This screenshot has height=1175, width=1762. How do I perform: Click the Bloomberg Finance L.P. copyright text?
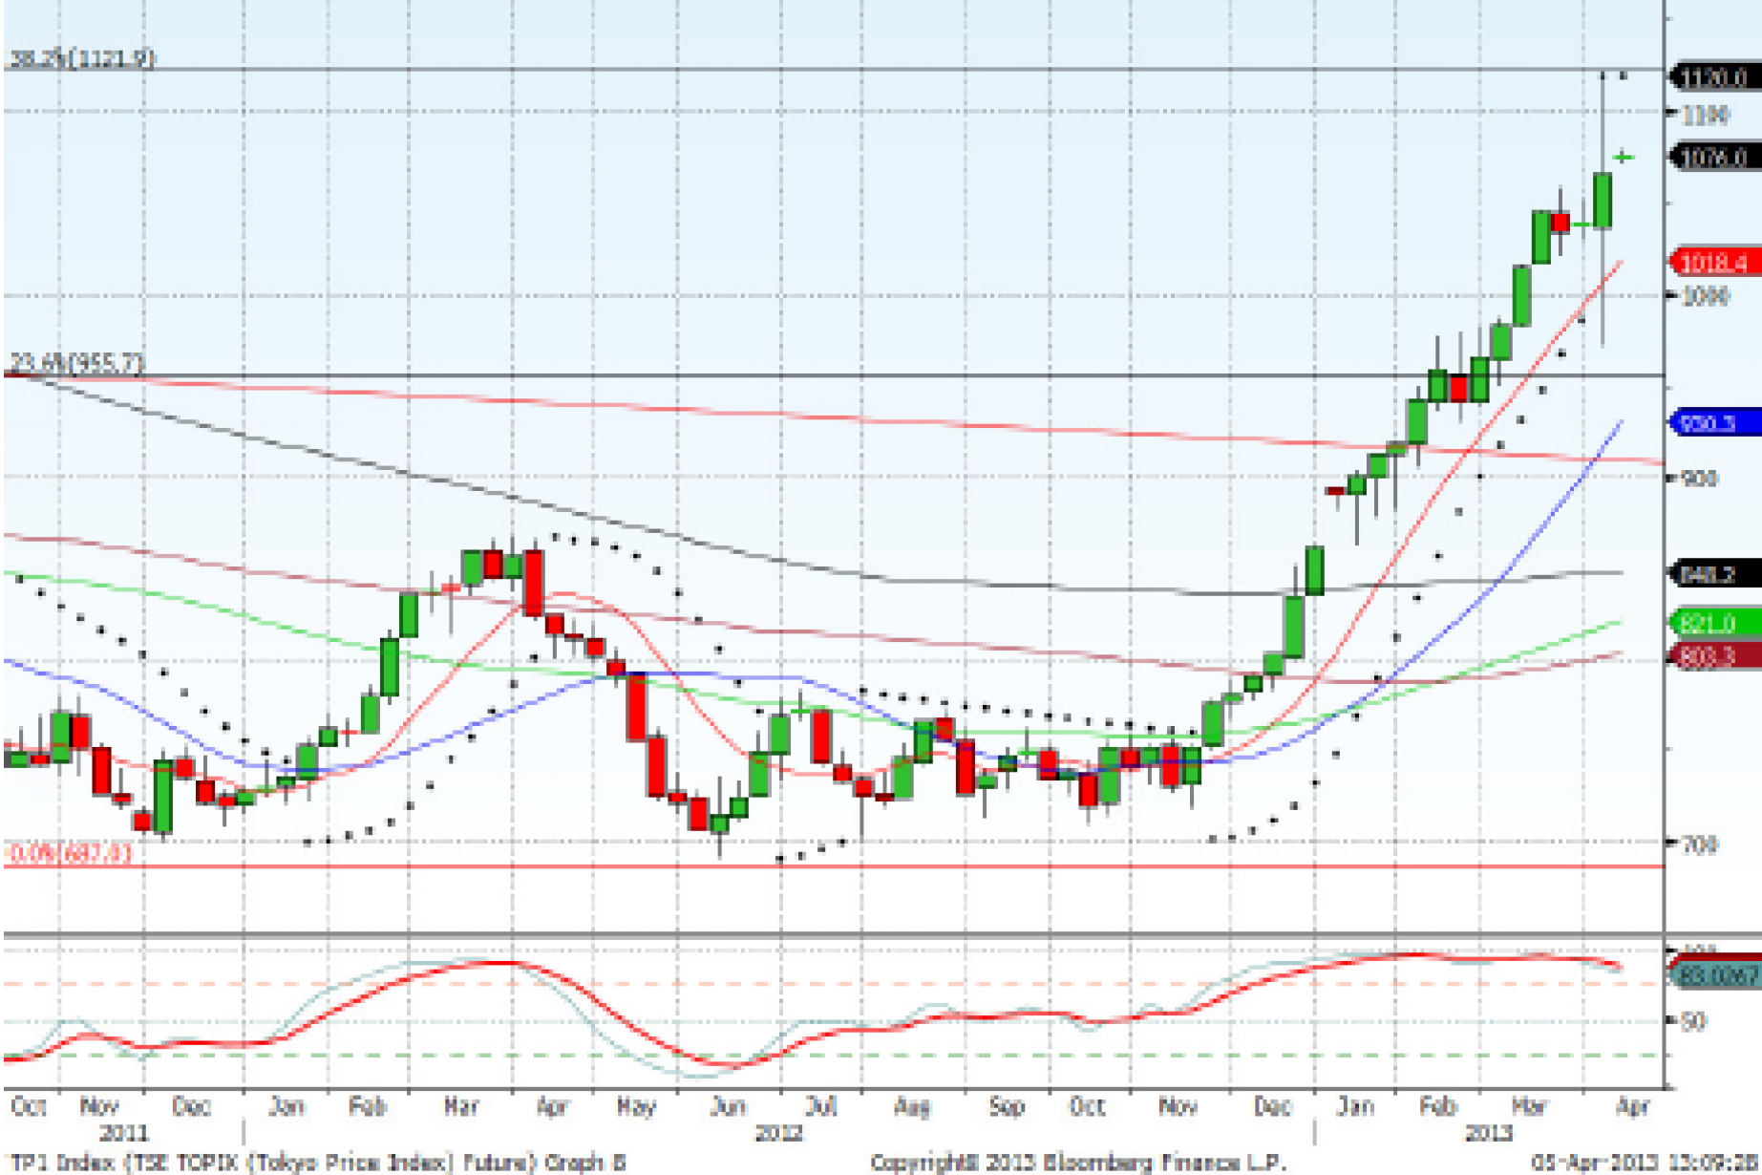tap(1077, 1163)
